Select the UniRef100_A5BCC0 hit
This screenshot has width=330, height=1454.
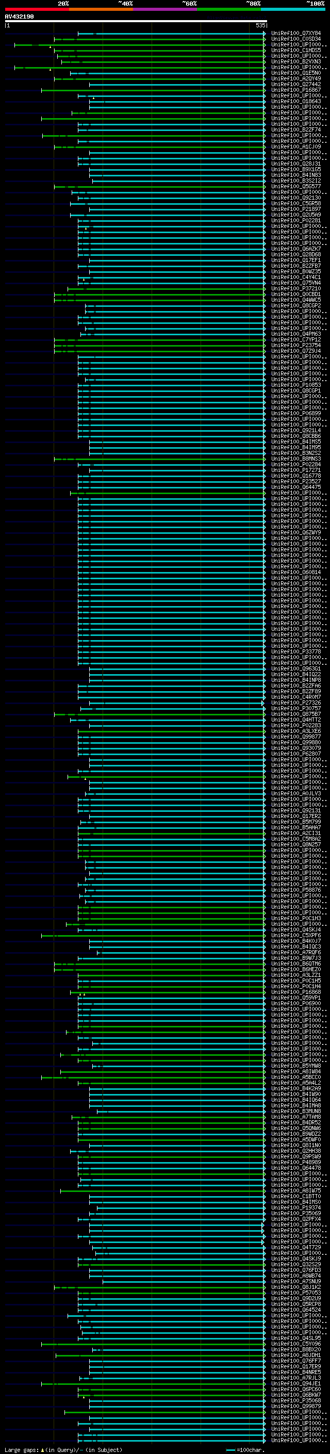[296, 1077]
